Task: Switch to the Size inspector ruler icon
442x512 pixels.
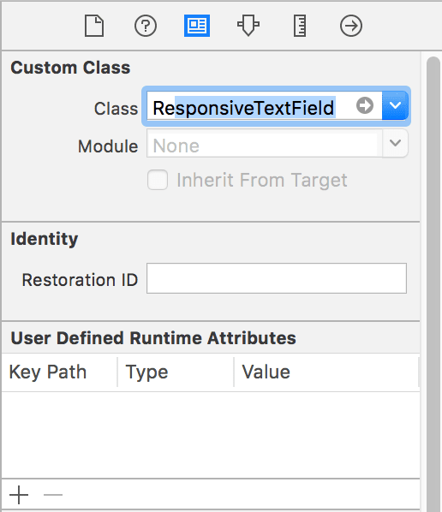Action: (x=300, y=26)
